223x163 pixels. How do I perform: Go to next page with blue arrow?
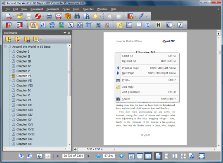89,156
